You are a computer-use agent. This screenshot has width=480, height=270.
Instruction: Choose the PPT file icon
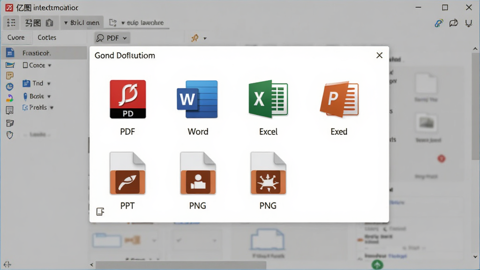(127, 173)
